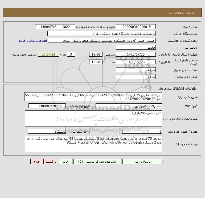Click the label واحد شمارش
This screenshot has width=205, height=198.
coord(80,132)
